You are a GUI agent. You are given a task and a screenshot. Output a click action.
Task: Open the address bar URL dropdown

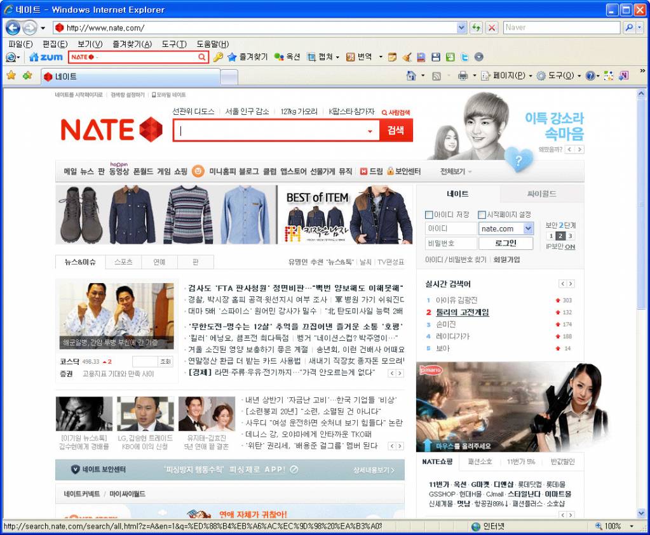(461, 28)
